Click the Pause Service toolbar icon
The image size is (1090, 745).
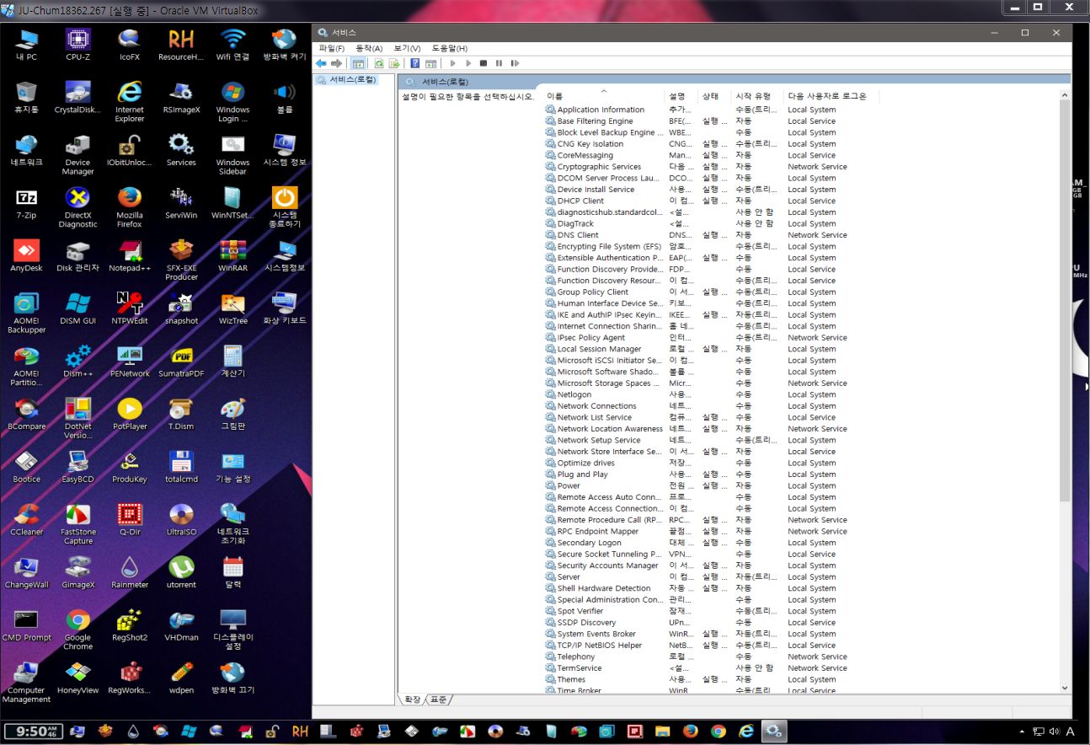click(x=499, y=63)
